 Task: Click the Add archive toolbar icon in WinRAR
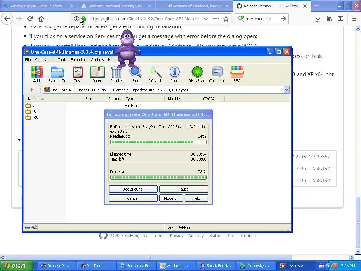[x=37, y=74]
